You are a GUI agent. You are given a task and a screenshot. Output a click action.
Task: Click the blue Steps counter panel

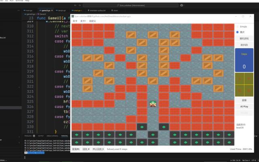pos(244,60)
